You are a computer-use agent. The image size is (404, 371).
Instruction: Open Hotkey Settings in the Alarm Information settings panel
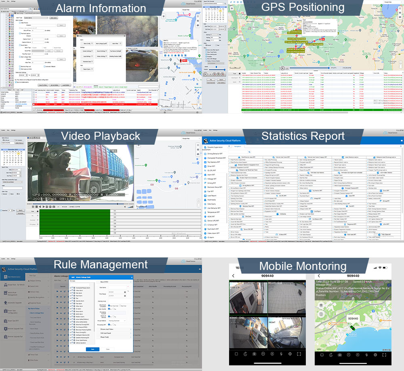tap(101, 56)
